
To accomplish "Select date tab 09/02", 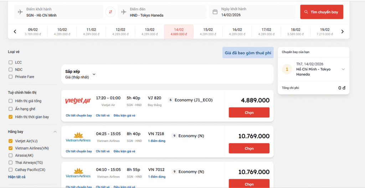I will [x=33, y=32].
